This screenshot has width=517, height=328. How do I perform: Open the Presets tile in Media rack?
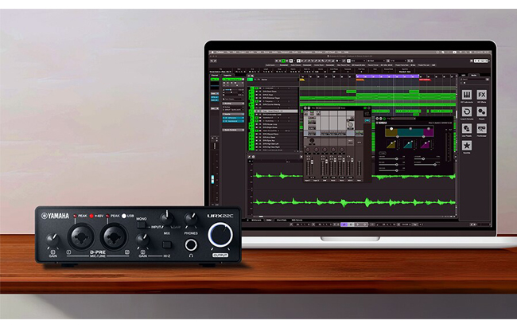482,111
